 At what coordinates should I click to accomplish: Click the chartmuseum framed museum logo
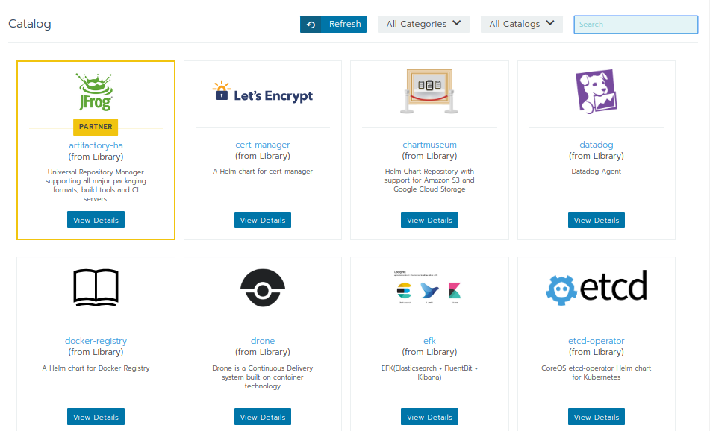tap(429, 92)
